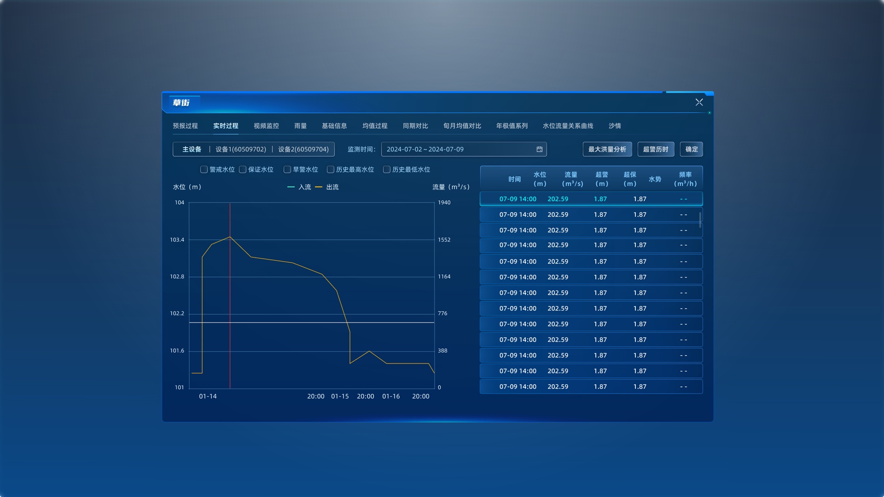884x497 pixels.
Task: Switch to the 预报过程 tab
Action: [185, 126]
